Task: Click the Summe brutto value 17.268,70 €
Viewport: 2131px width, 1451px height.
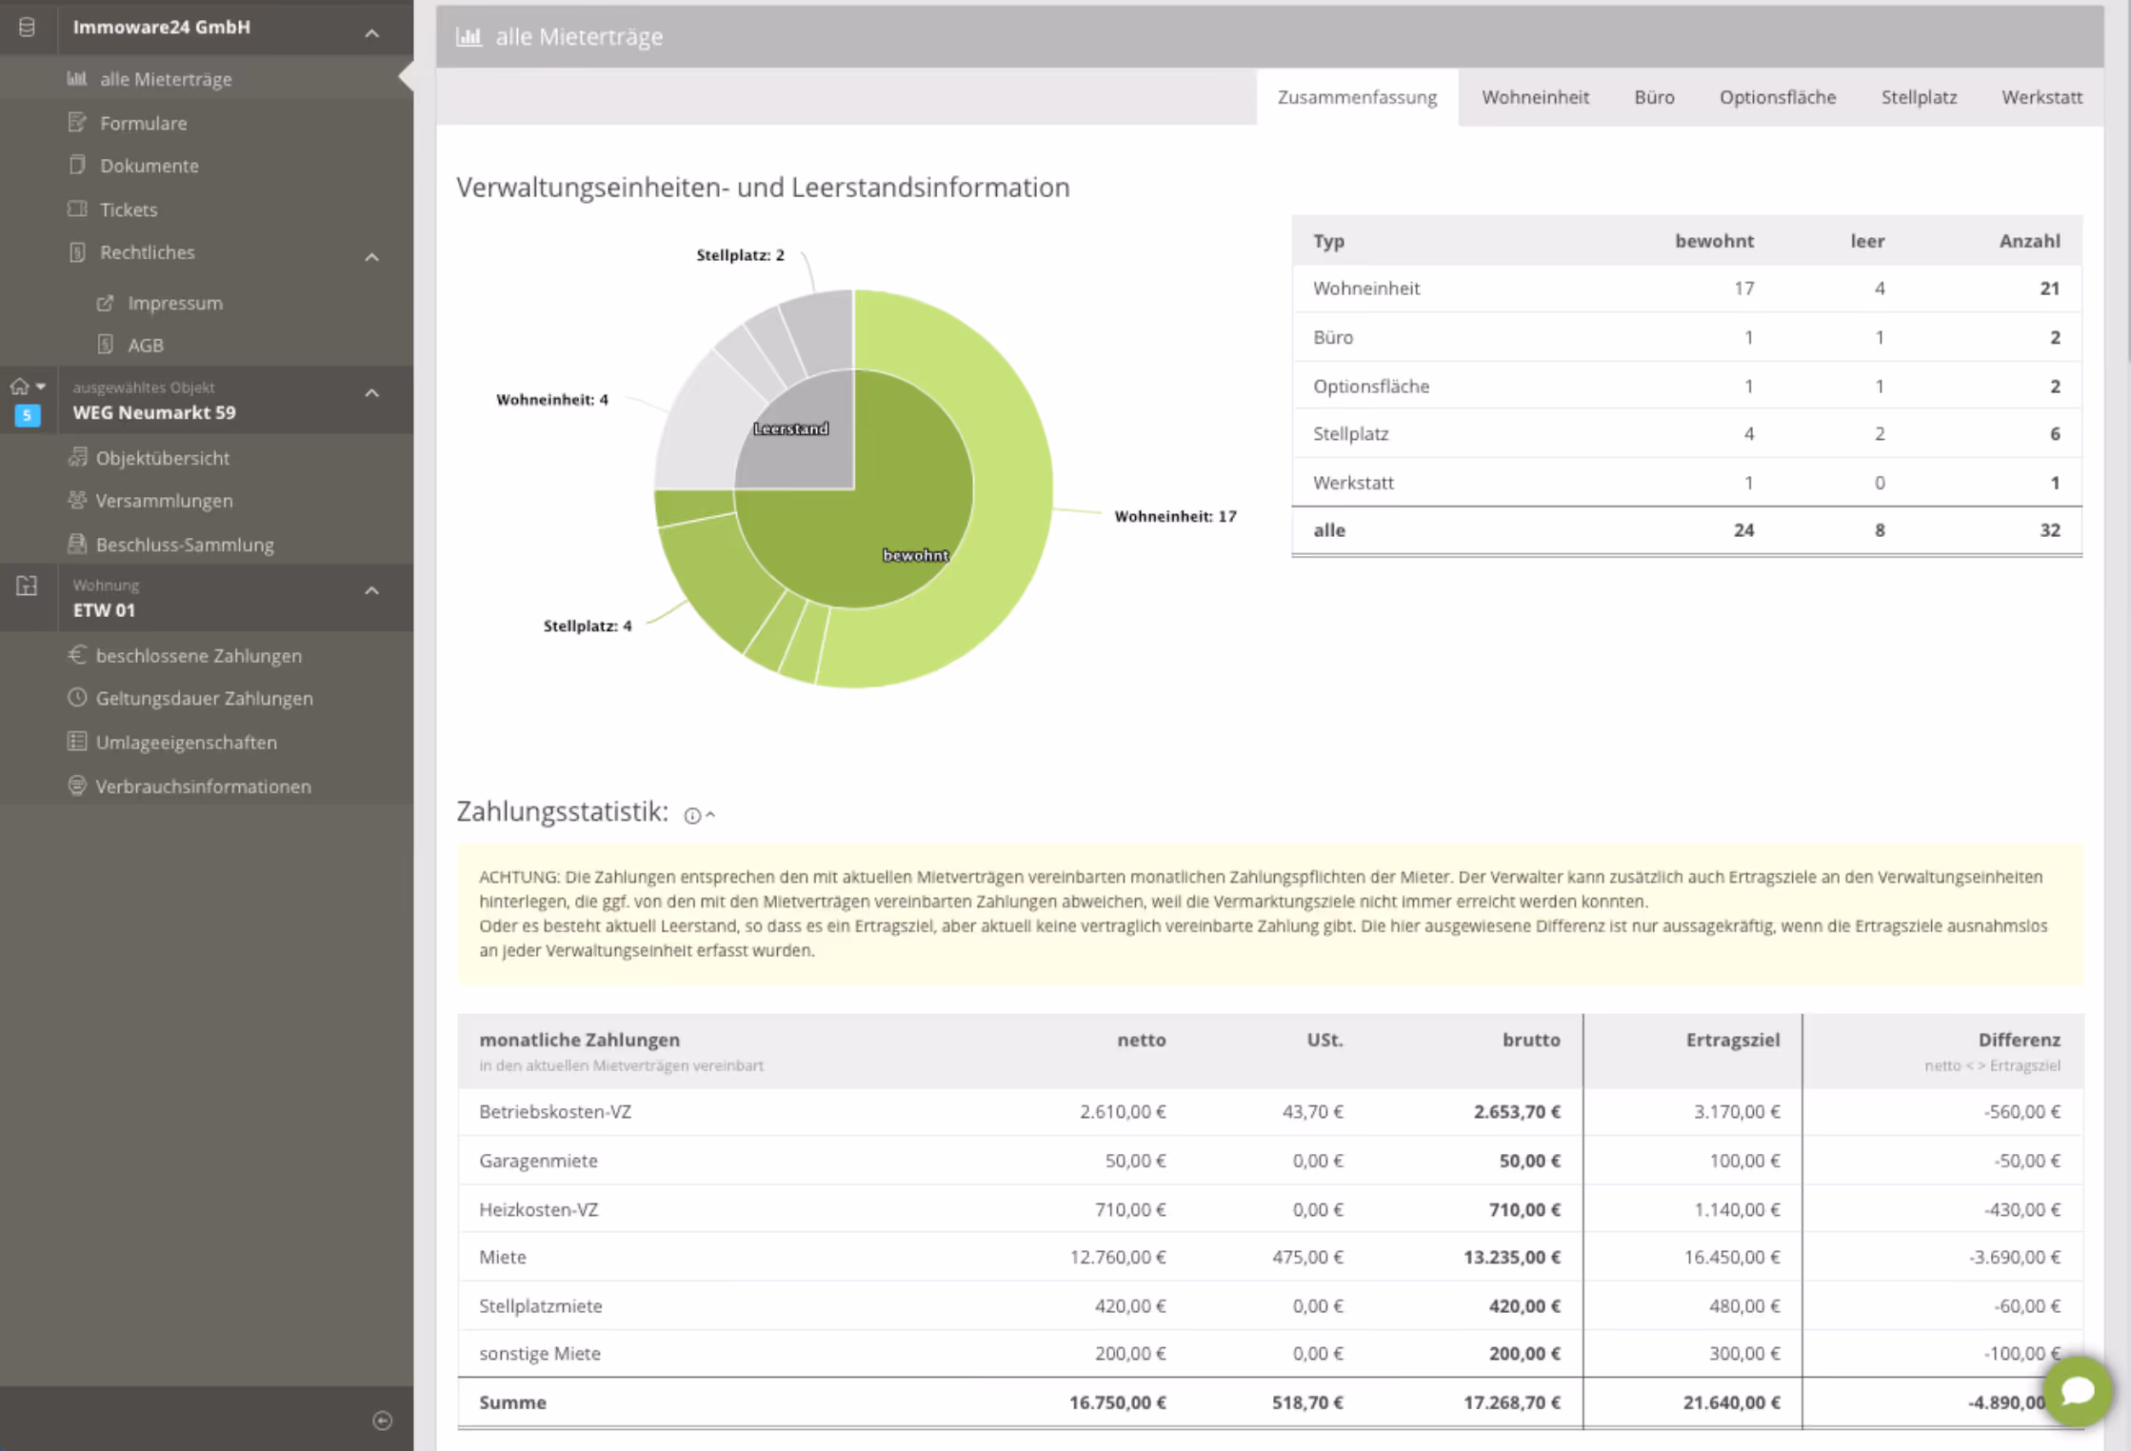Action: coord(1511,1402)
